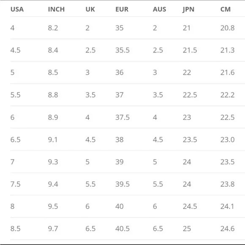
Task: Select the CM column header
Action: tap(226, 9)
